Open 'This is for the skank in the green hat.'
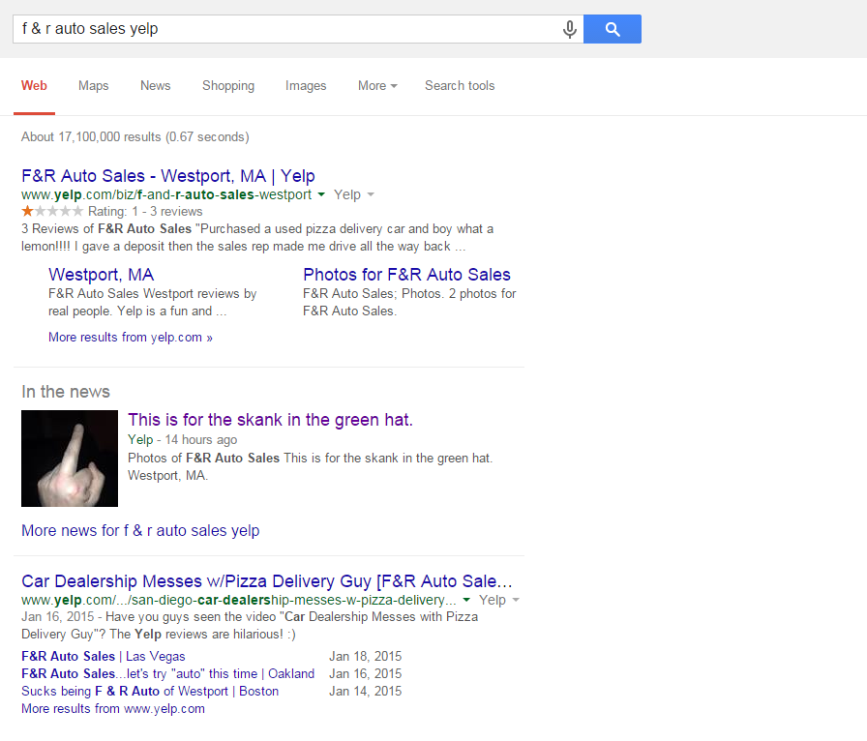 tap(270, 420)
